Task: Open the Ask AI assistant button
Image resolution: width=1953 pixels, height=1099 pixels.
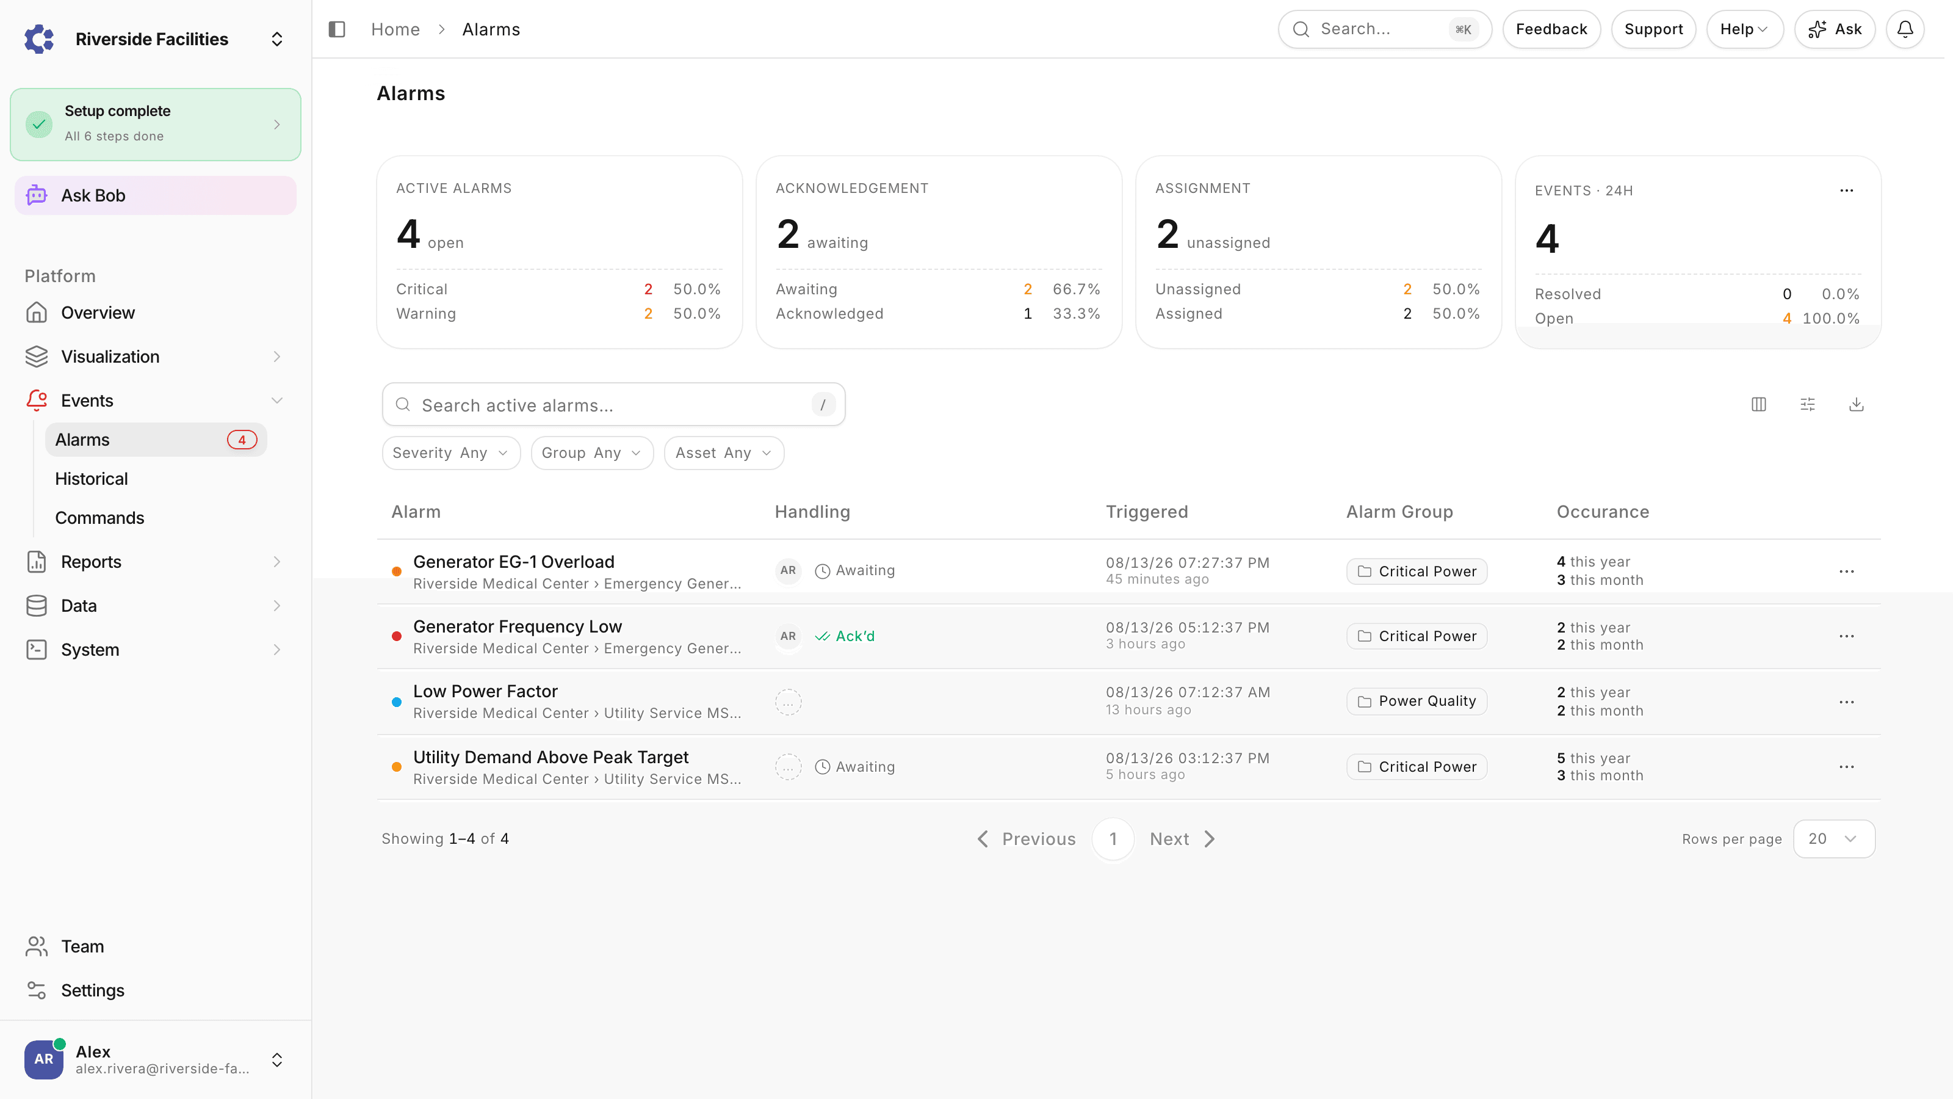Action: [1835, 29]
